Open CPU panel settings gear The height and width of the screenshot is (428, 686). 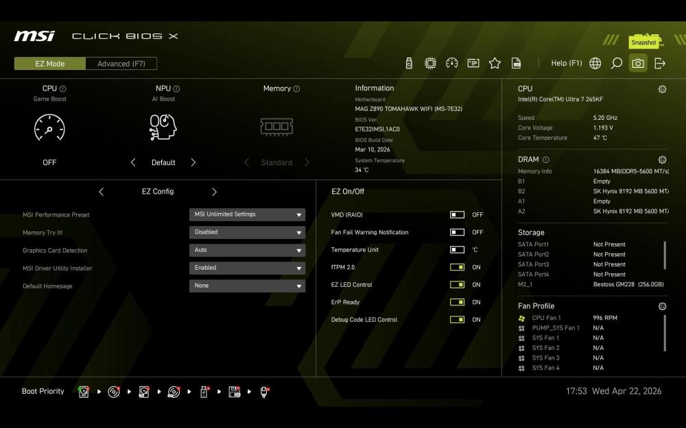point(663,89)
